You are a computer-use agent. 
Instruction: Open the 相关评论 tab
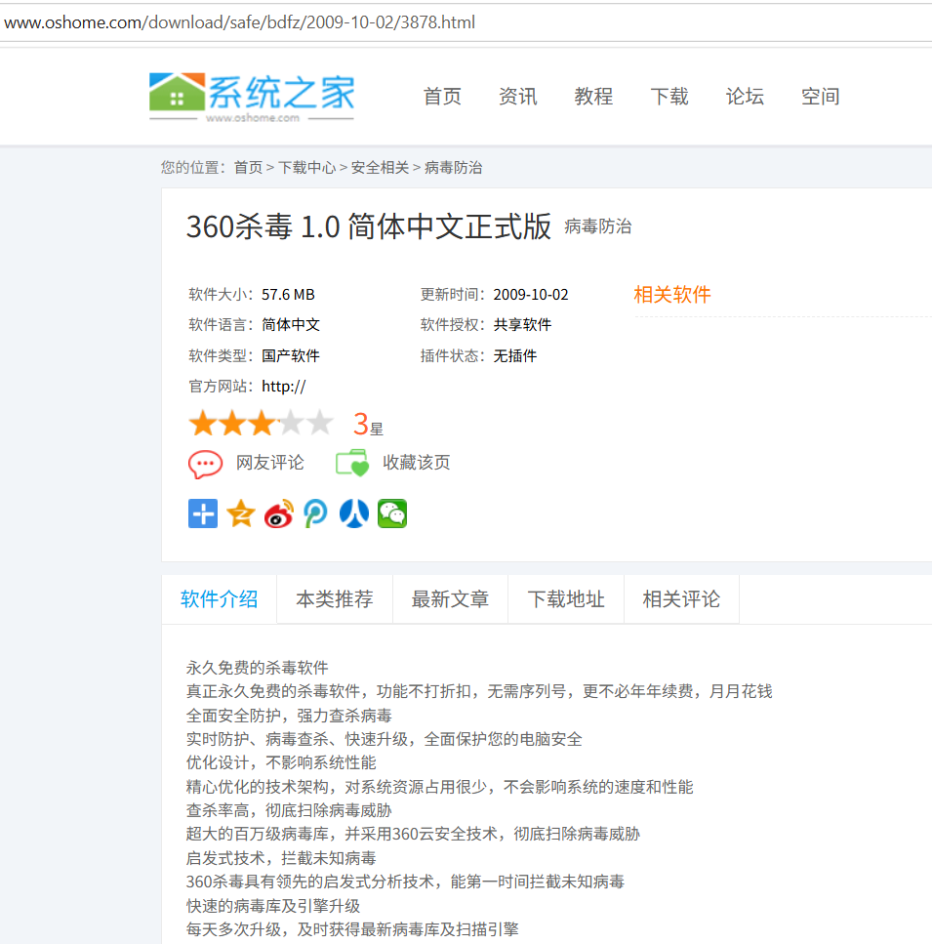[x=682, y=599]
